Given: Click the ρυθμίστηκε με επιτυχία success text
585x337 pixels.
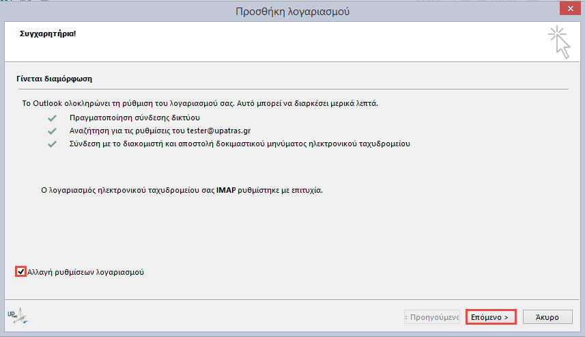Looking at the screenshot, I should click(x=280, y=190).
